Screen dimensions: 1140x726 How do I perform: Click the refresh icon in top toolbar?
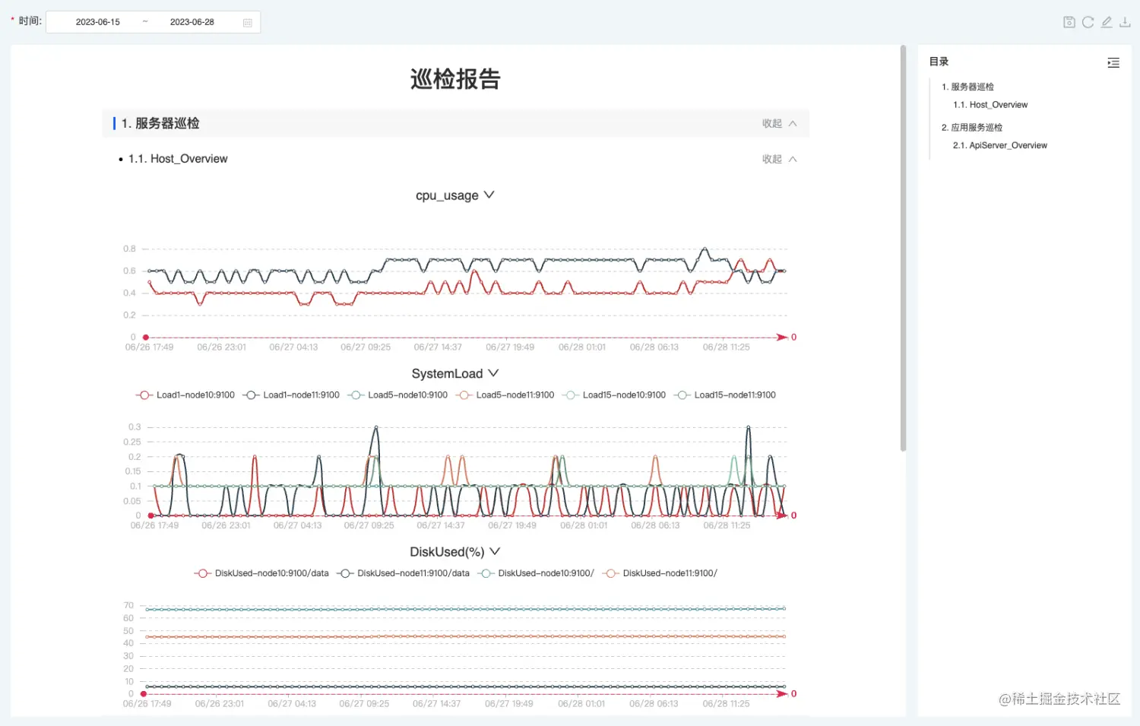[x=1088, y=22]
